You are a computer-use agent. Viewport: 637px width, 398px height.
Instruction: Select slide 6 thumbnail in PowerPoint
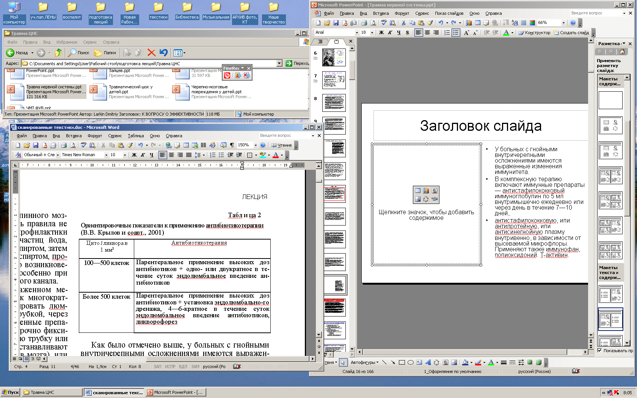tap(334, 58)
